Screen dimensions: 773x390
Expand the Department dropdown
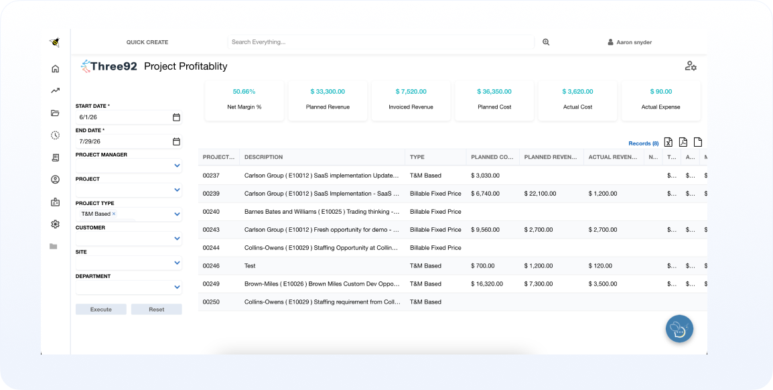pos(177,287)
